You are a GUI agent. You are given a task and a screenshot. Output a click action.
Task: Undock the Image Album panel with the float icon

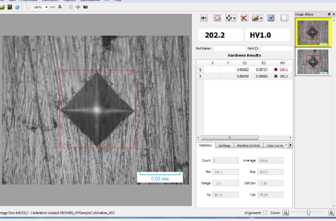coord(329,14)
